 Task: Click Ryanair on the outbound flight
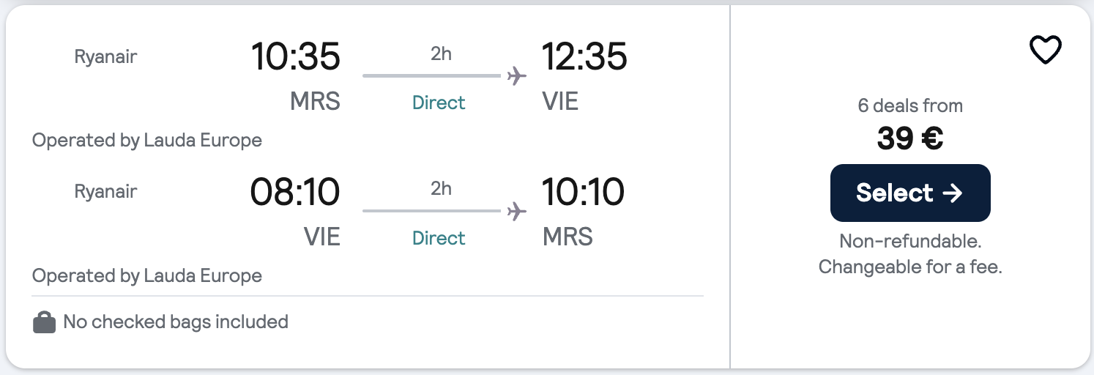pos(105,56)
